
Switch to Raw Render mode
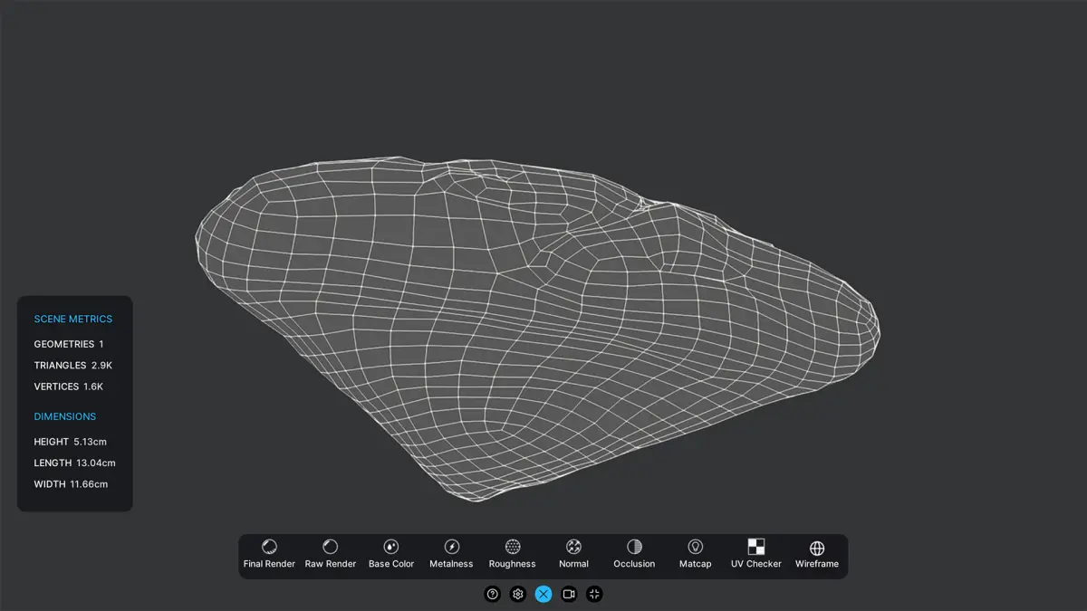(330, 554)
